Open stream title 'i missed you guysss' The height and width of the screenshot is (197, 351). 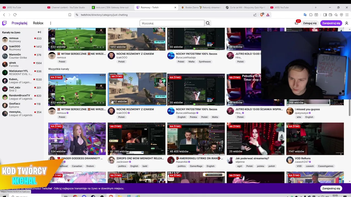307,109
